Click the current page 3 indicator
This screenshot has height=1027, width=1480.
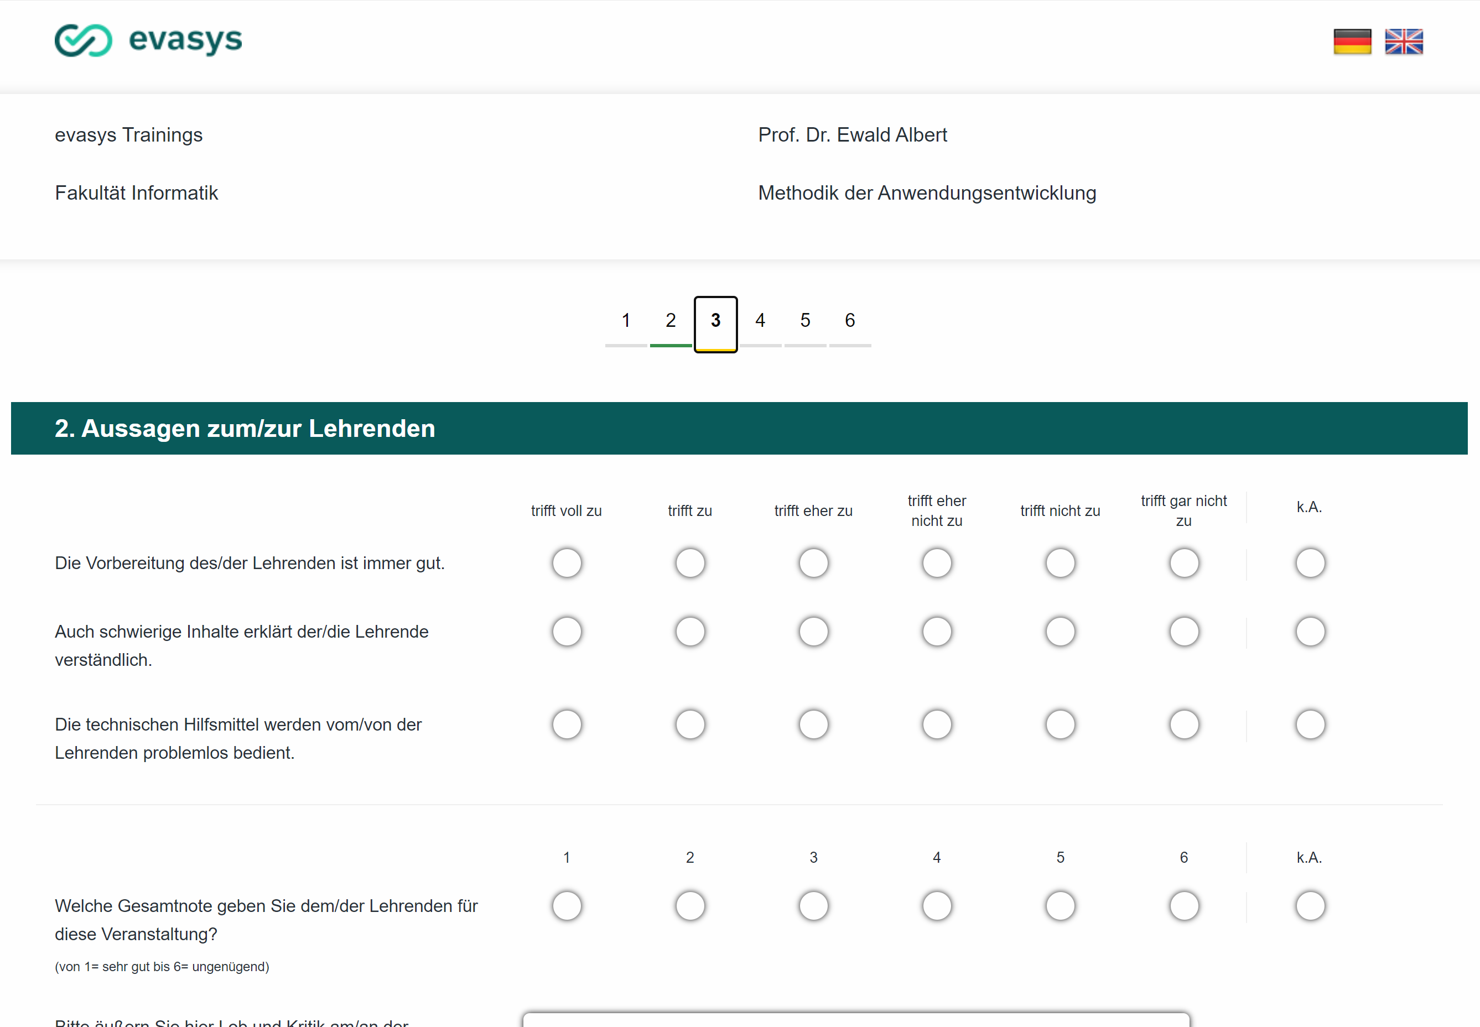click(x=715, y=320)
